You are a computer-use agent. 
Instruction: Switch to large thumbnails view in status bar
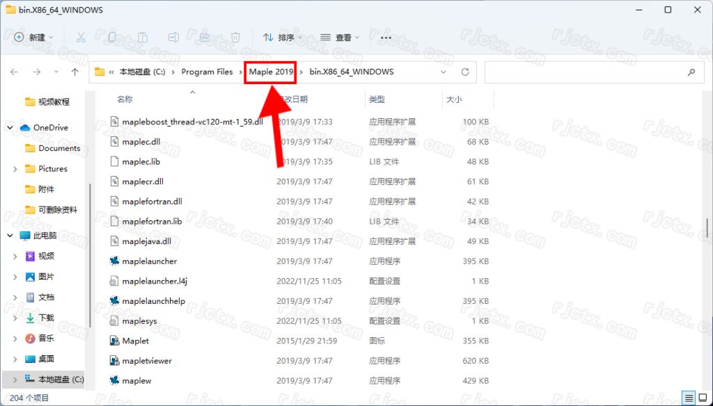click(703, 398)
